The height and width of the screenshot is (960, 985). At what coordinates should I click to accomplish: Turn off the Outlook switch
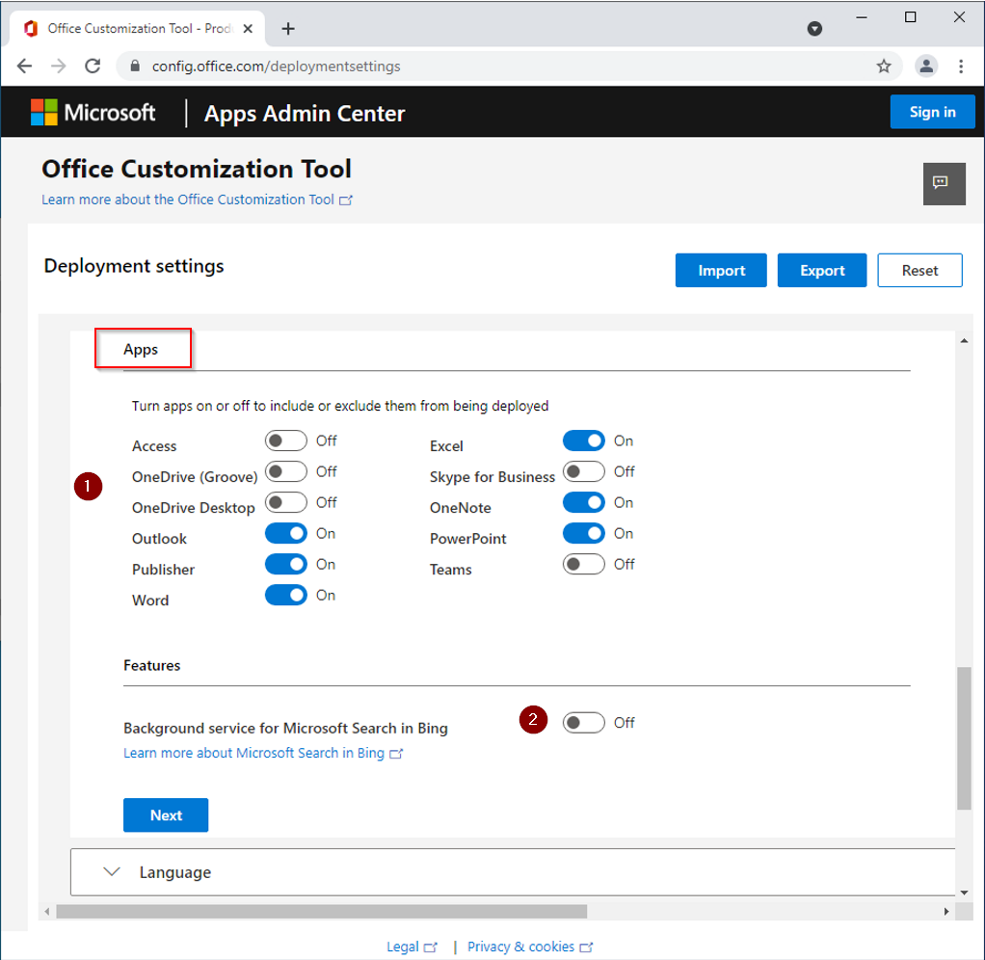[x=286, y=533]
